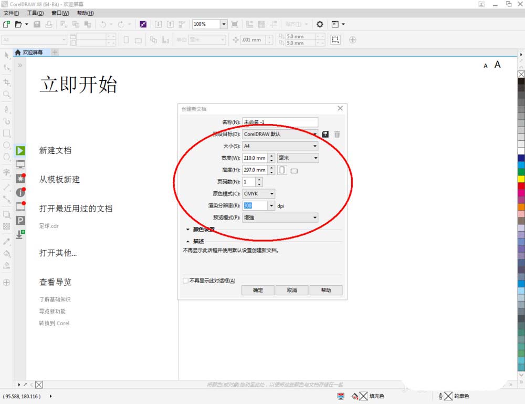This screenshot has width=525, height=404.
Task: Open the Help menu
Action: tap(85, 13)
